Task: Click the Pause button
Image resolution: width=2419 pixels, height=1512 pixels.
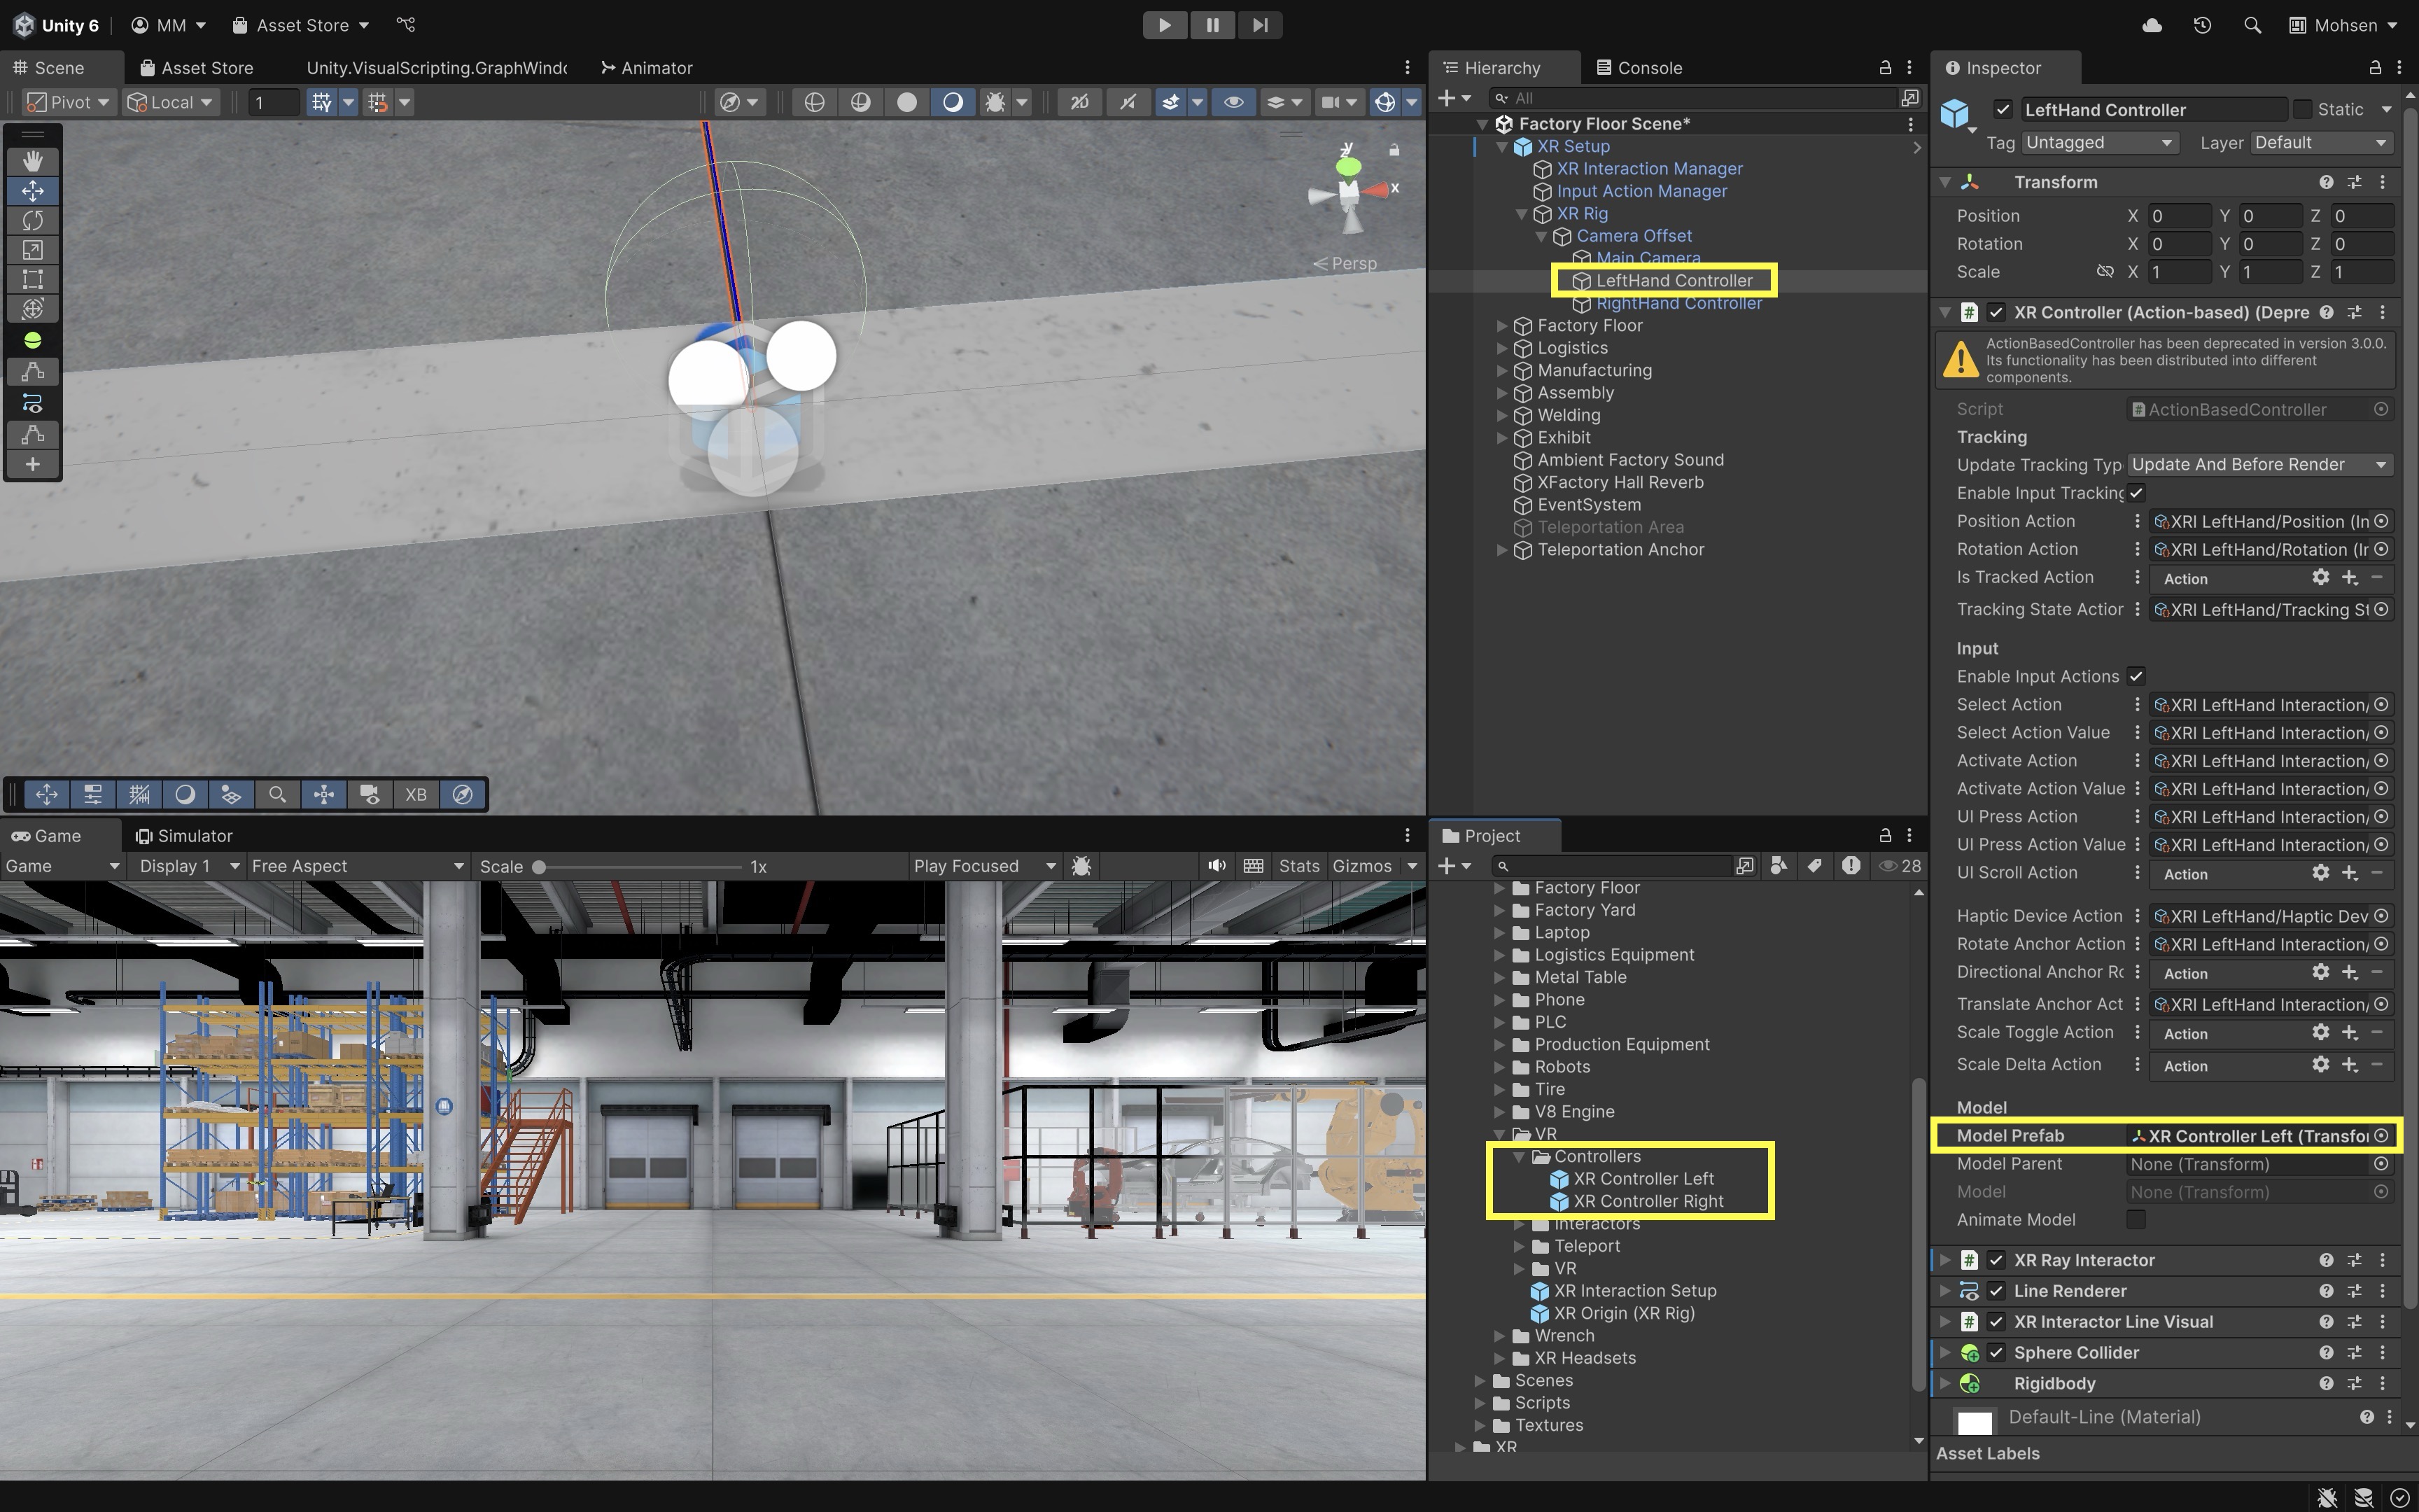Action: [x=1212, y=25]
